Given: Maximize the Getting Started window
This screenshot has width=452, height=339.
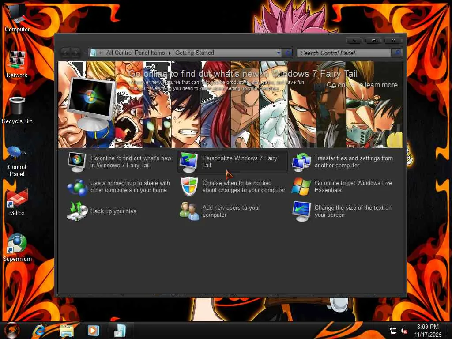Looking at the screenshot, I should [373, 40].
